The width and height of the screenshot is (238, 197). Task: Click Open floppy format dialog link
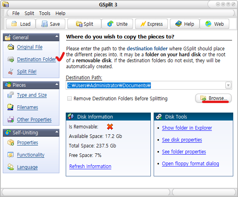pyautogui.click(x=190, y=164)
